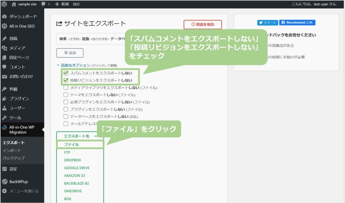Check データベースをエクスポートしない (SQL)
Image resolution: width=345 pixels, height=203 pixels.
66,116
